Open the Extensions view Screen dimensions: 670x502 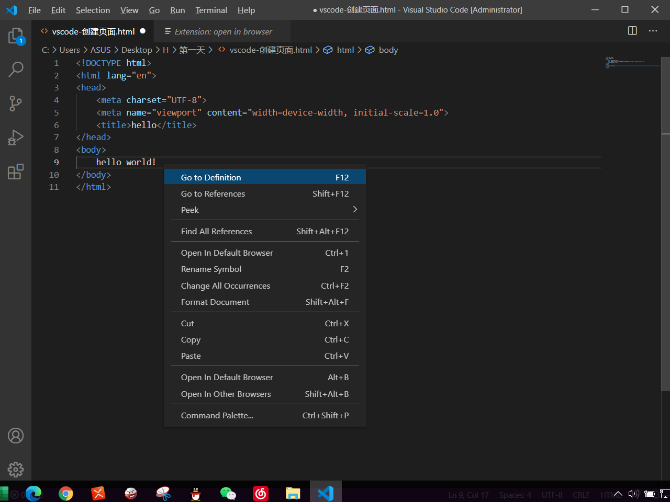pos(16,172)
